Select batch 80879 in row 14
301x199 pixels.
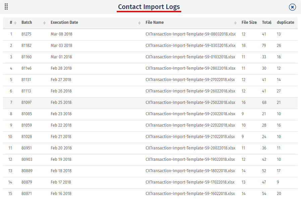pos(27,182)
